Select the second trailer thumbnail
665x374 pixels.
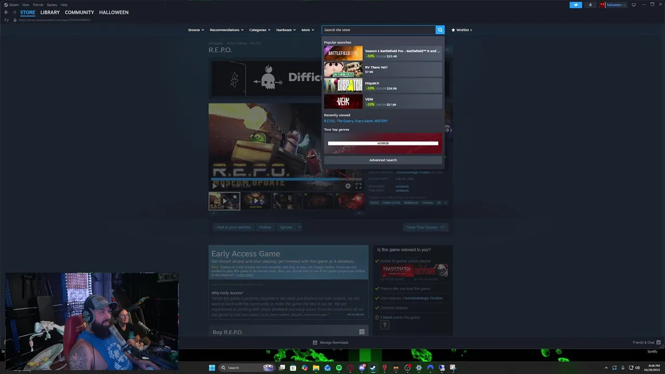[x=256, y=201]
